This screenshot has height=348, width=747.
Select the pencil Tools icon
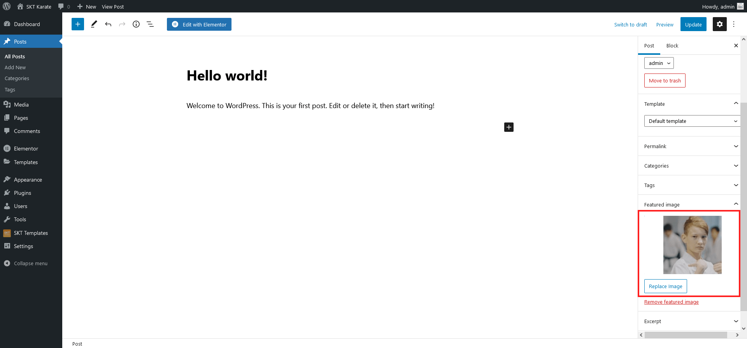[94, 24]
